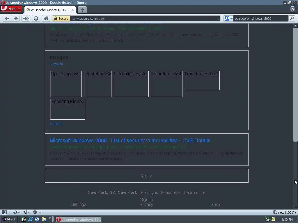
Task: Expand the Opera Unite dropdown arrow
Action: 29,212
